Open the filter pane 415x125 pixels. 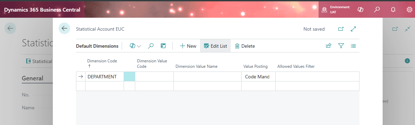pos(341,46)
